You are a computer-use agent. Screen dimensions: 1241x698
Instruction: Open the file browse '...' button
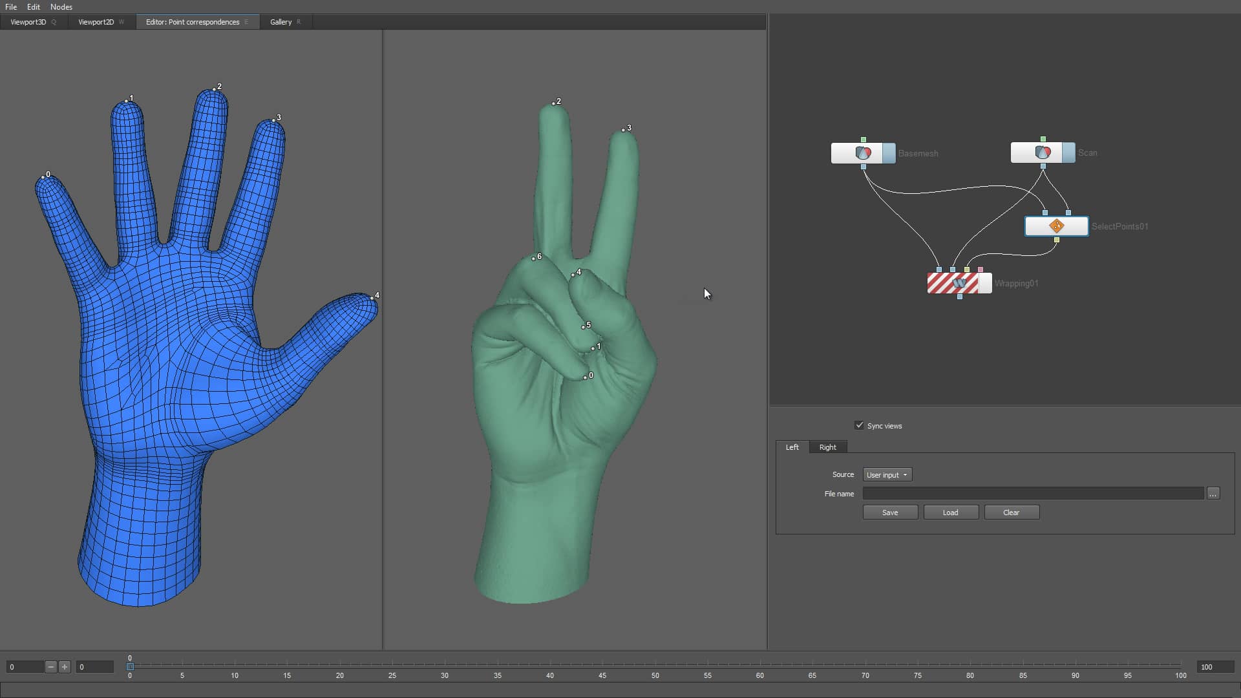(x=1213, y=493)
